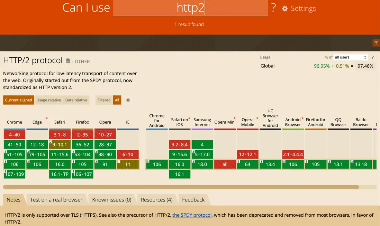The image size is (380, 226).
Task: Click the Safari on iOS 3.2-8.4 cell
Action: [180, 145]
